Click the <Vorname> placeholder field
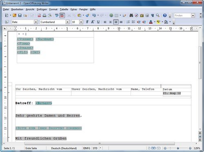Image resolution: width=204 pixels, height=152 pixels. (25, 39)
